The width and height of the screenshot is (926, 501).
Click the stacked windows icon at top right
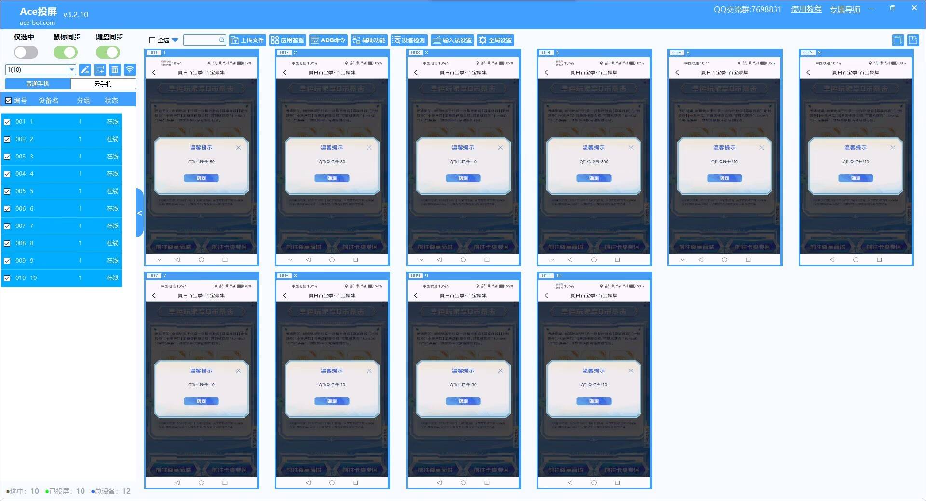click(898, 40)
